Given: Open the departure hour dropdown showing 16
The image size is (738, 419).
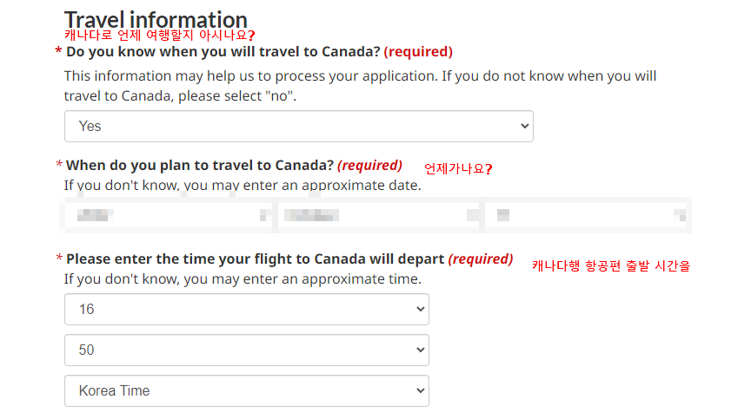Looking at the screenshot, I should point(246,310).
